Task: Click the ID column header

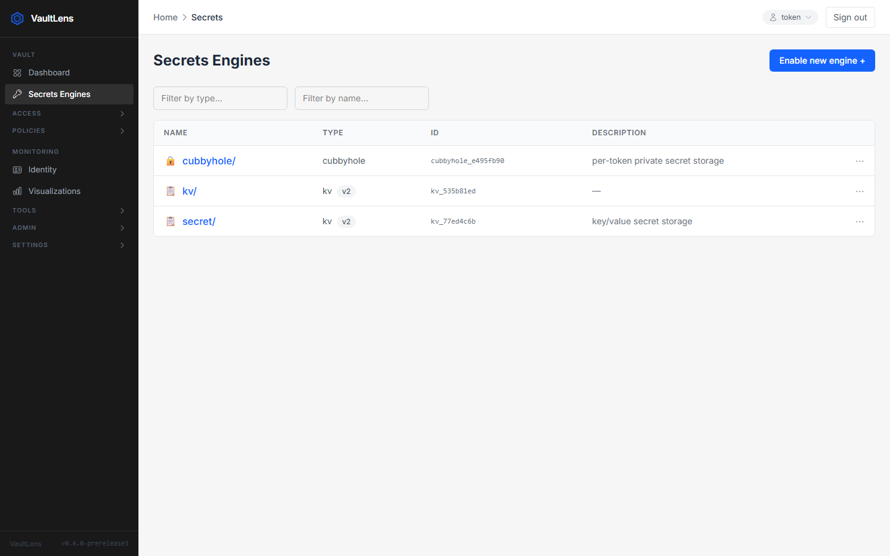Action: click(434, 133)
